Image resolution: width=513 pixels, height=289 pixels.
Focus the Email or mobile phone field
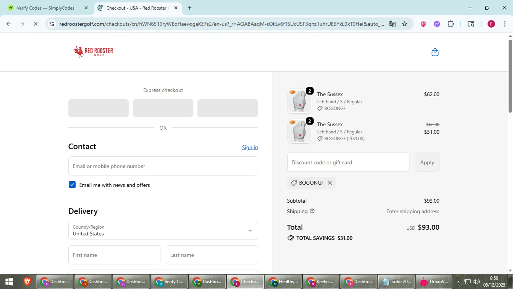163,166
